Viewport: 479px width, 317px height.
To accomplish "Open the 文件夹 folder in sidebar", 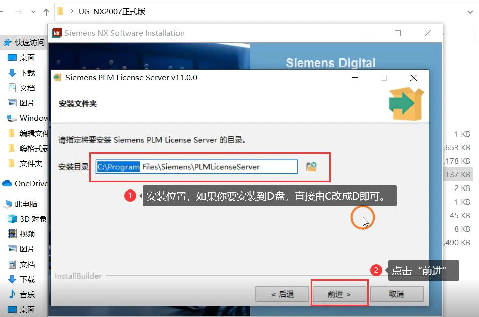I will pos(25,164).
